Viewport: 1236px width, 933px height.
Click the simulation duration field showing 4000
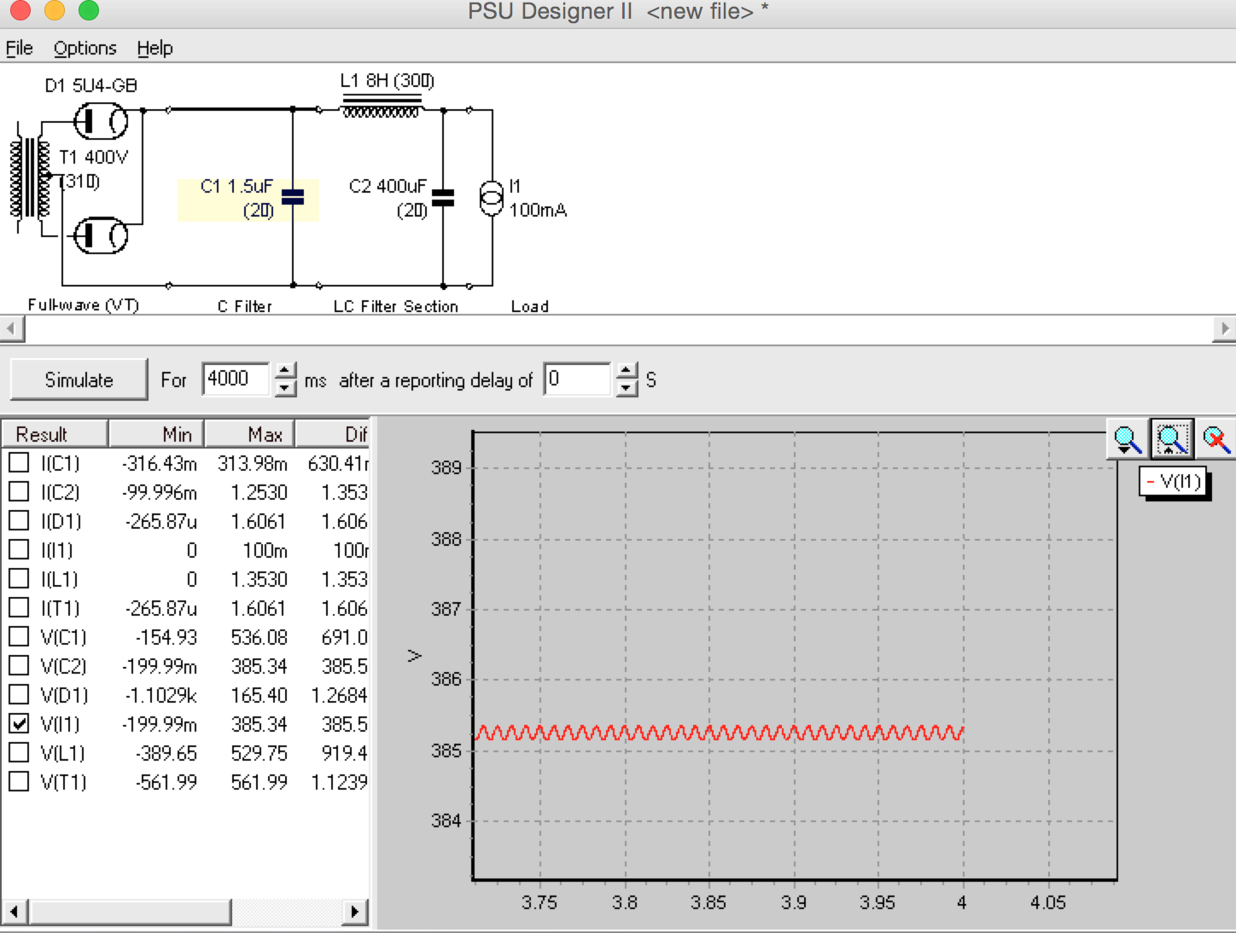click(x=236, y=379)
